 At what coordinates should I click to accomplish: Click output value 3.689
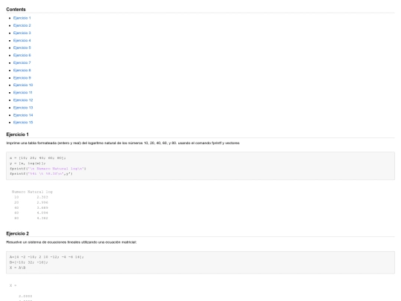coord(42,208)
